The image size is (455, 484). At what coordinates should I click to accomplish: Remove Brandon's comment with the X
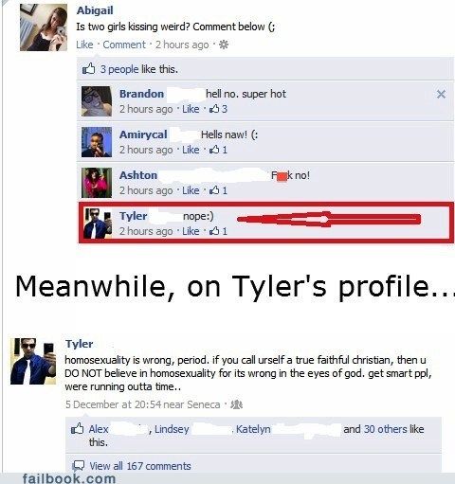point(441,94)
